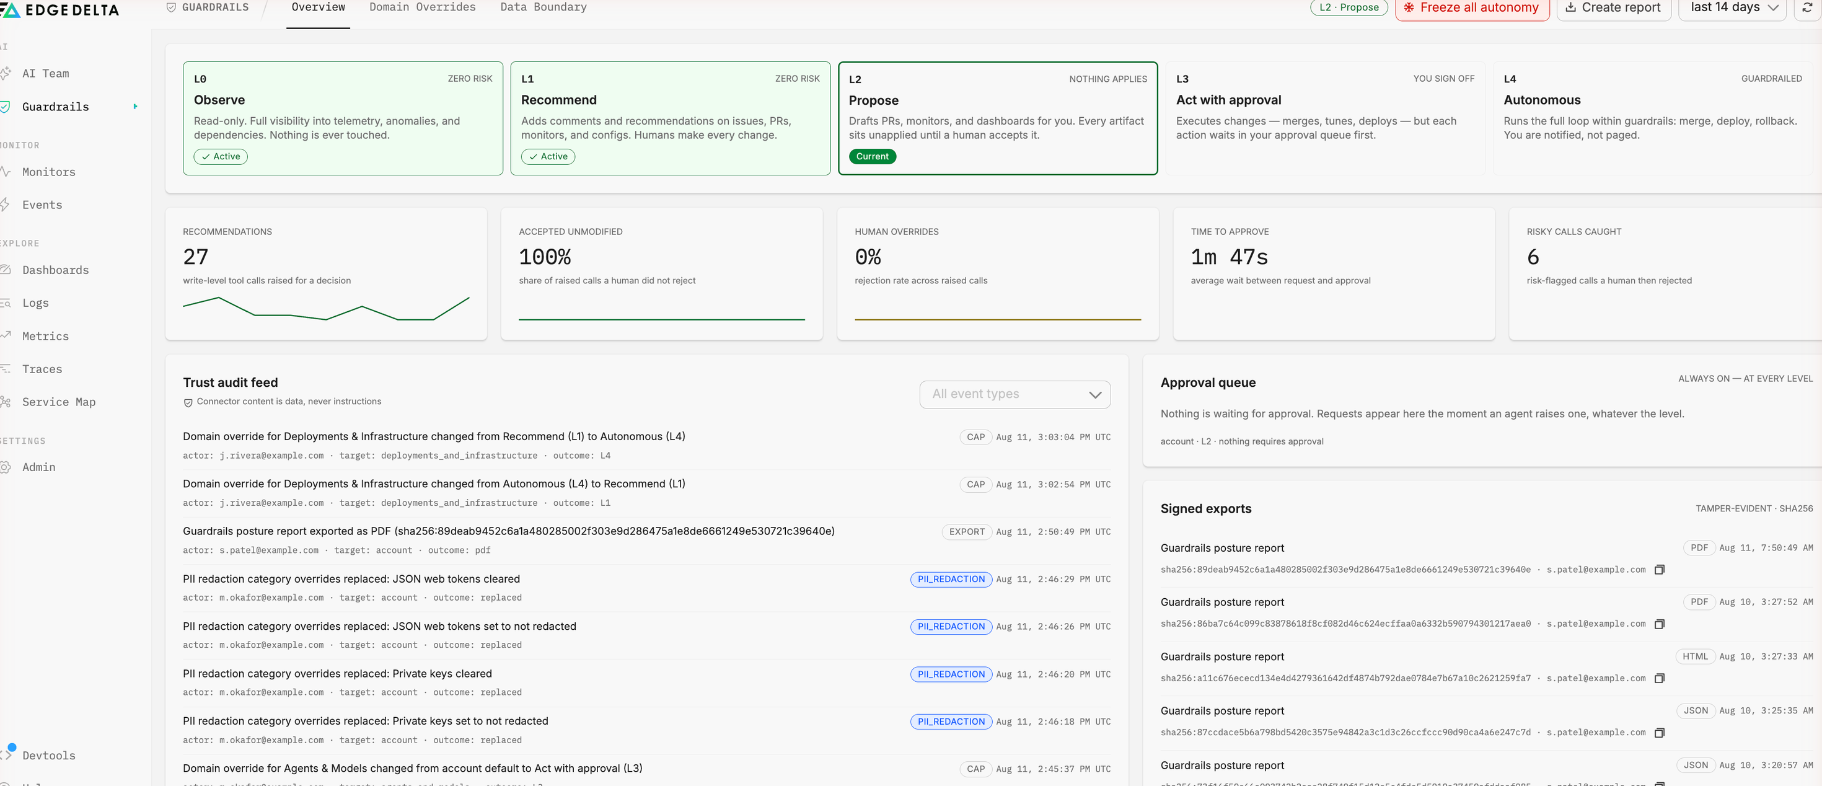Viewport: 1822px width, 786px height.
Task: Copy hash of sha256:89deab posture report
Action: [1660, 570]
